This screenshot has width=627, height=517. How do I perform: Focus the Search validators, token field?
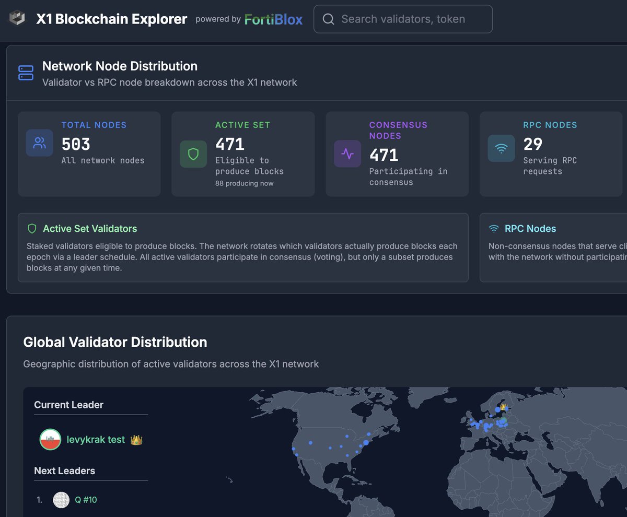point(403,19)
